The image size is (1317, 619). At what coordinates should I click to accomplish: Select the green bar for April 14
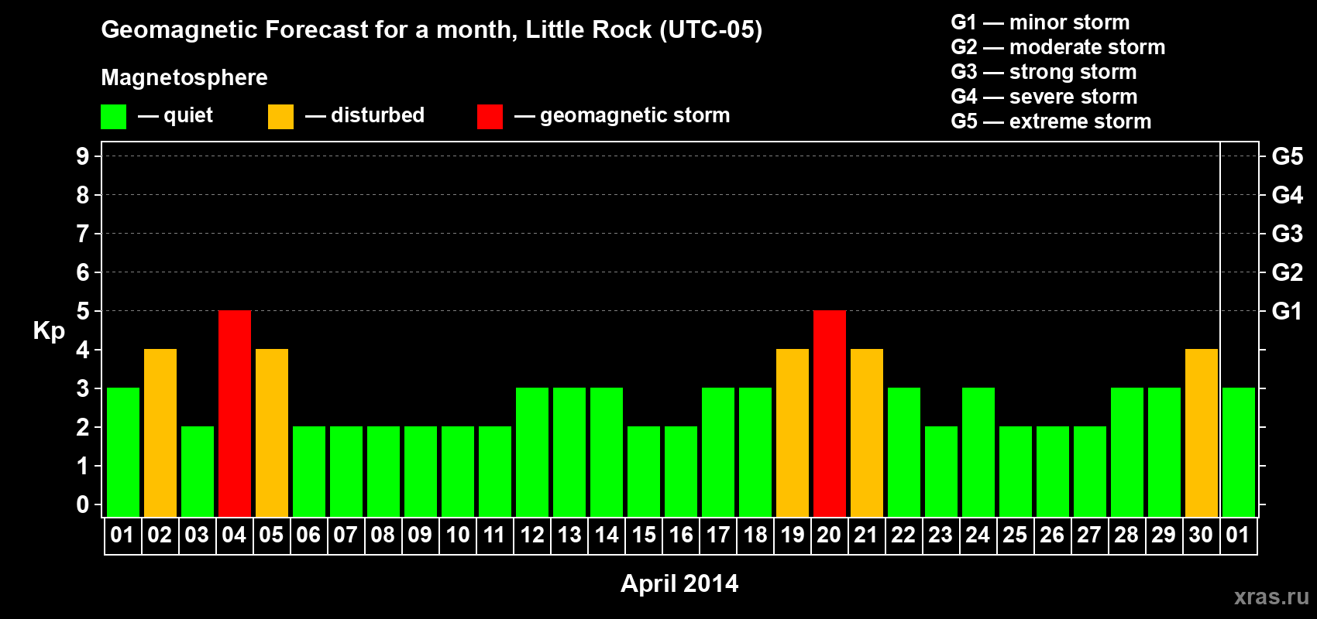(x=607, y=453)
